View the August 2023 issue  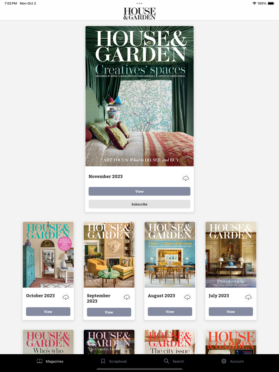point(170,312)
